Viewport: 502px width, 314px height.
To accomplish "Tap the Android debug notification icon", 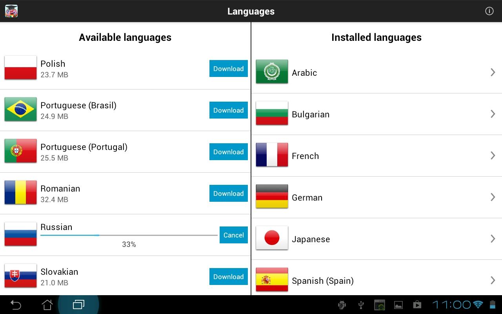I will pos(342,305).
